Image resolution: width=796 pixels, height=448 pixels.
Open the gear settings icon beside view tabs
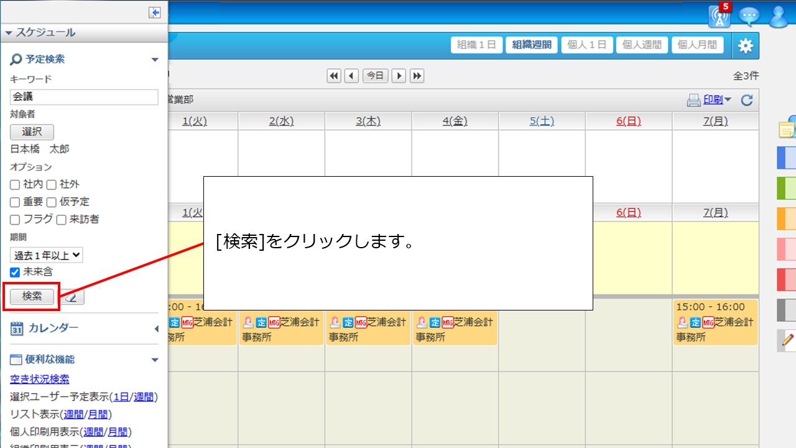(x=746, y=45)
